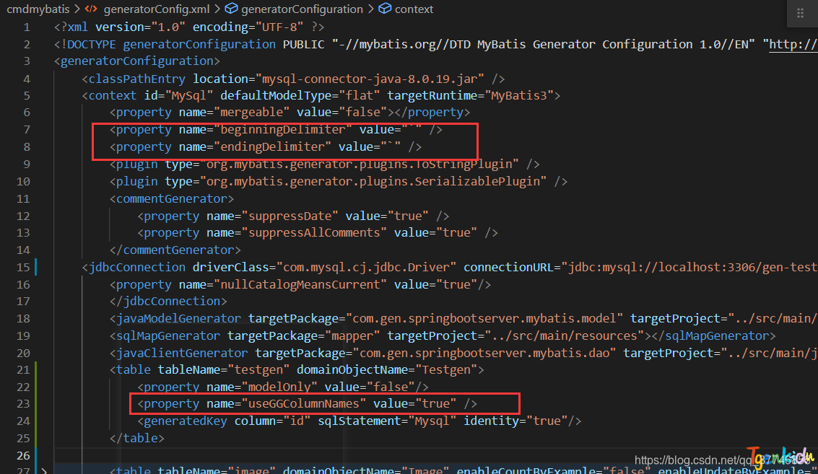
Task: Click the "beginningDelimiter" property name
Action: [x=283, y=129]
